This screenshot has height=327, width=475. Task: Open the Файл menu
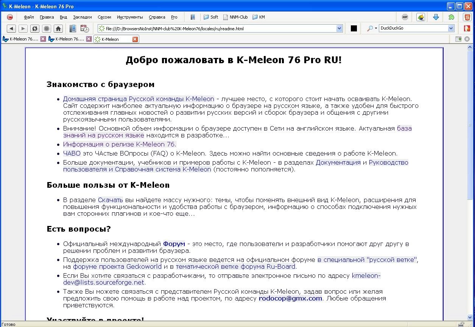29,17
